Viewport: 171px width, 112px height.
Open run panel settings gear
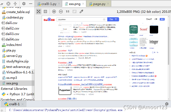tap(167, 104)
